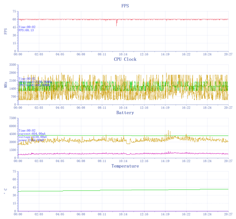Viewport: 236px width, 219px height.
Task: Click the FPS:60.13 readout label
Action: (x=26, y=30)
